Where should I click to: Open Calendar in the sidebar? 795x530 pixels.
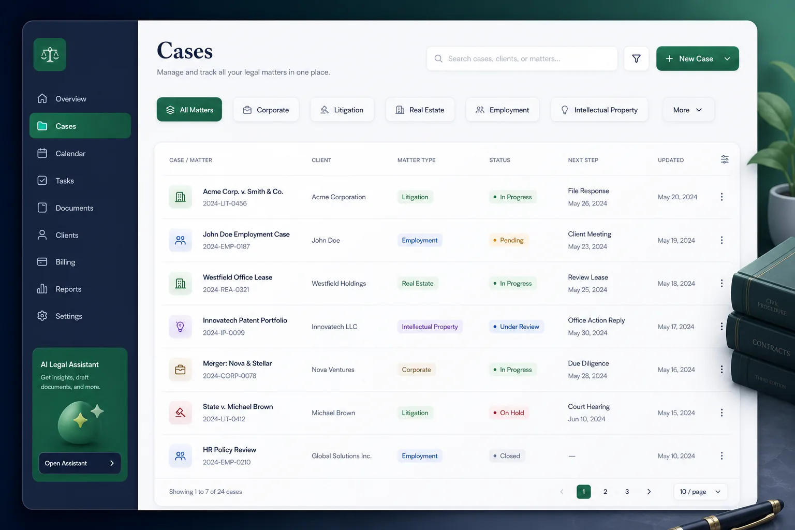pos(80,153)
